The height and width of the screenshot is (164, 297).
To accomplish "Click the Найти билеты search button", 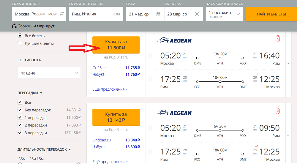I will coord(271,14).
